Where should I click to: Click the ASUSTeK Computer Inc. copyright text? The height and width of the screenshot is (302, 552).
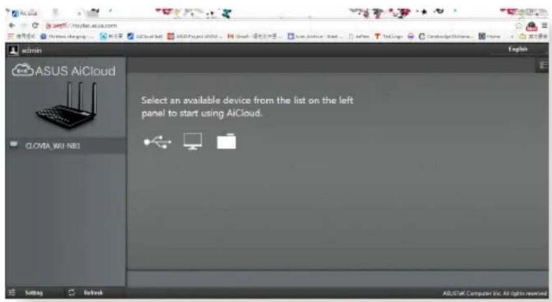(494, 293)
